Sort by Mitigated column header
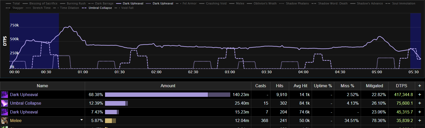The image size is (425, 128). pyautogui.click(x=374, y=86)
